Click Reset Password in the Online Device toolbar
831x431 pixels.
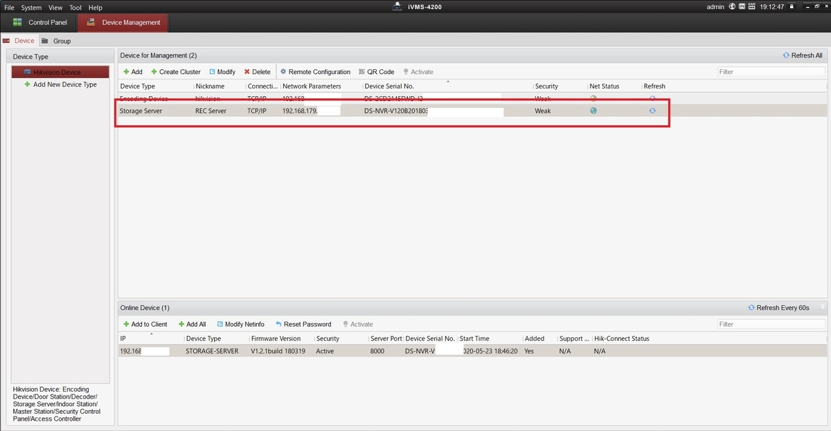[x=303, y=324]
